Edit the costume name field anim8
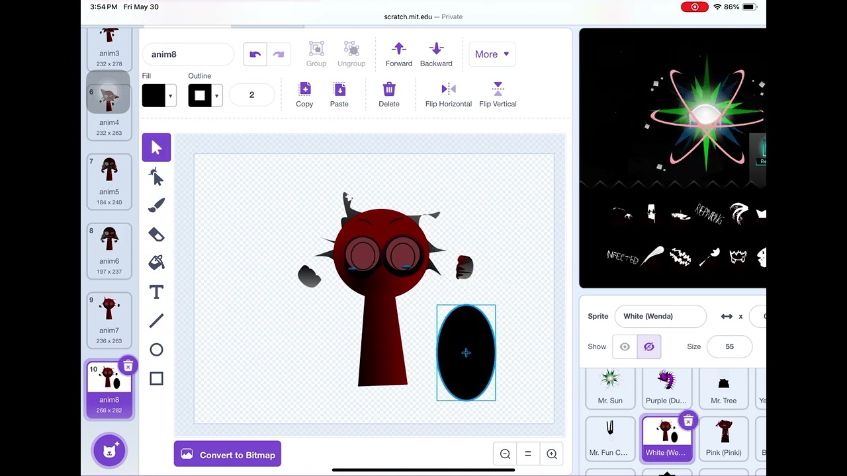This screenshot has width=847, height=476. (x=188, y=54)
